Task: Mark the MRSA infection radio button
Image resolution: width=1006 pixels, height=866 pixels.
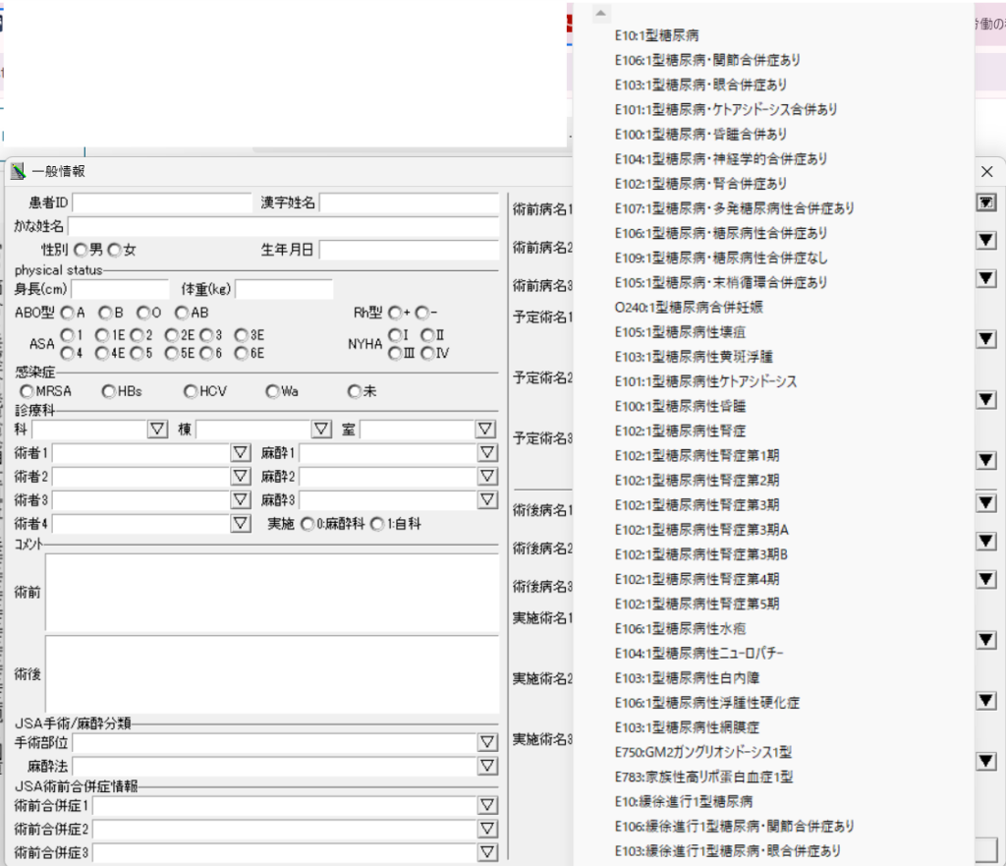Action: 27,391
